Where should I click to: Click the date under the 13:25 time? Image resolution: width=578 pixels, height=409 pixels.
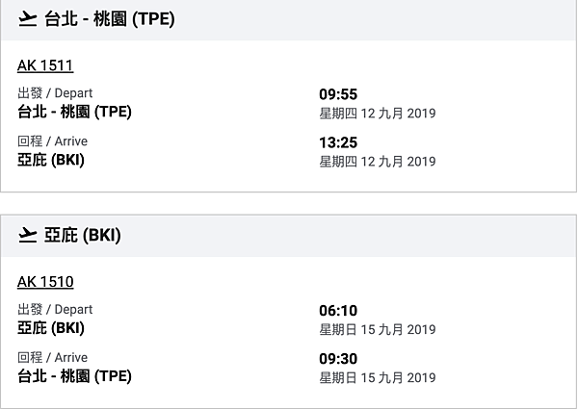(378, 162)
